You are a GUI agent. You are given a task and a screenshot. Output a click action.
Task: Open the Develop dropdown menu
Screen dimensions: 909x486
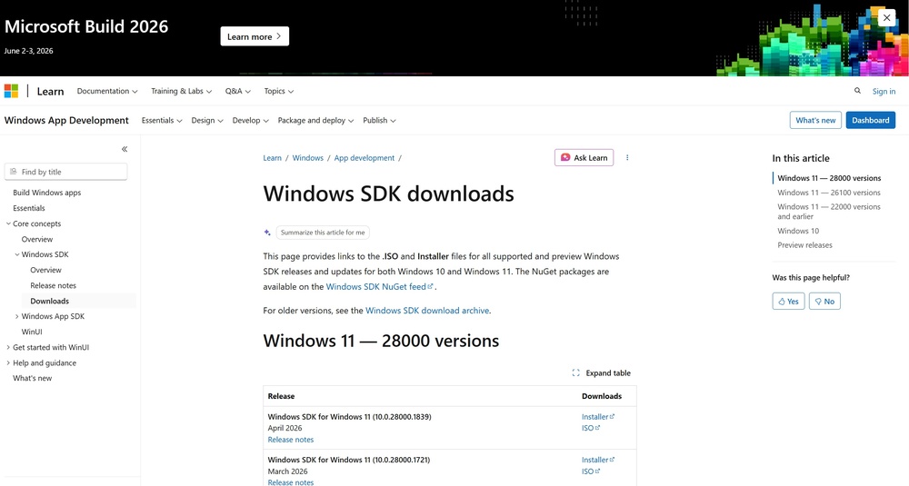pos(251,121)
